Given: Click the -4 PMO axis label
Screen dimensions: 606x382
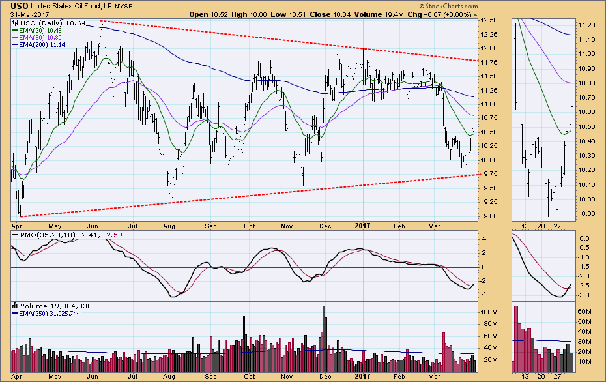Looking at the screenshot, I should coord(483,295).
